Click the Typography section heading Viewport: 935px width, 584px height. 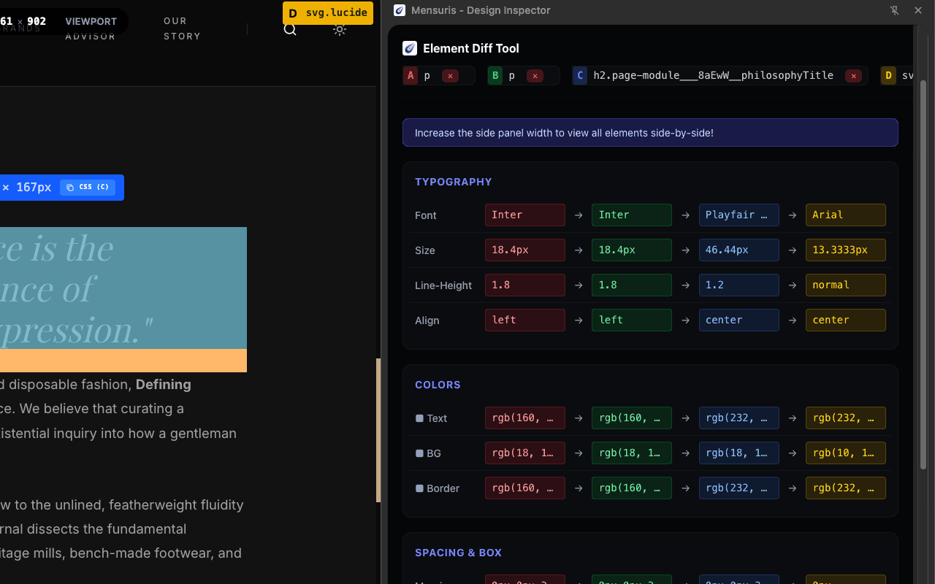(454, 182)
